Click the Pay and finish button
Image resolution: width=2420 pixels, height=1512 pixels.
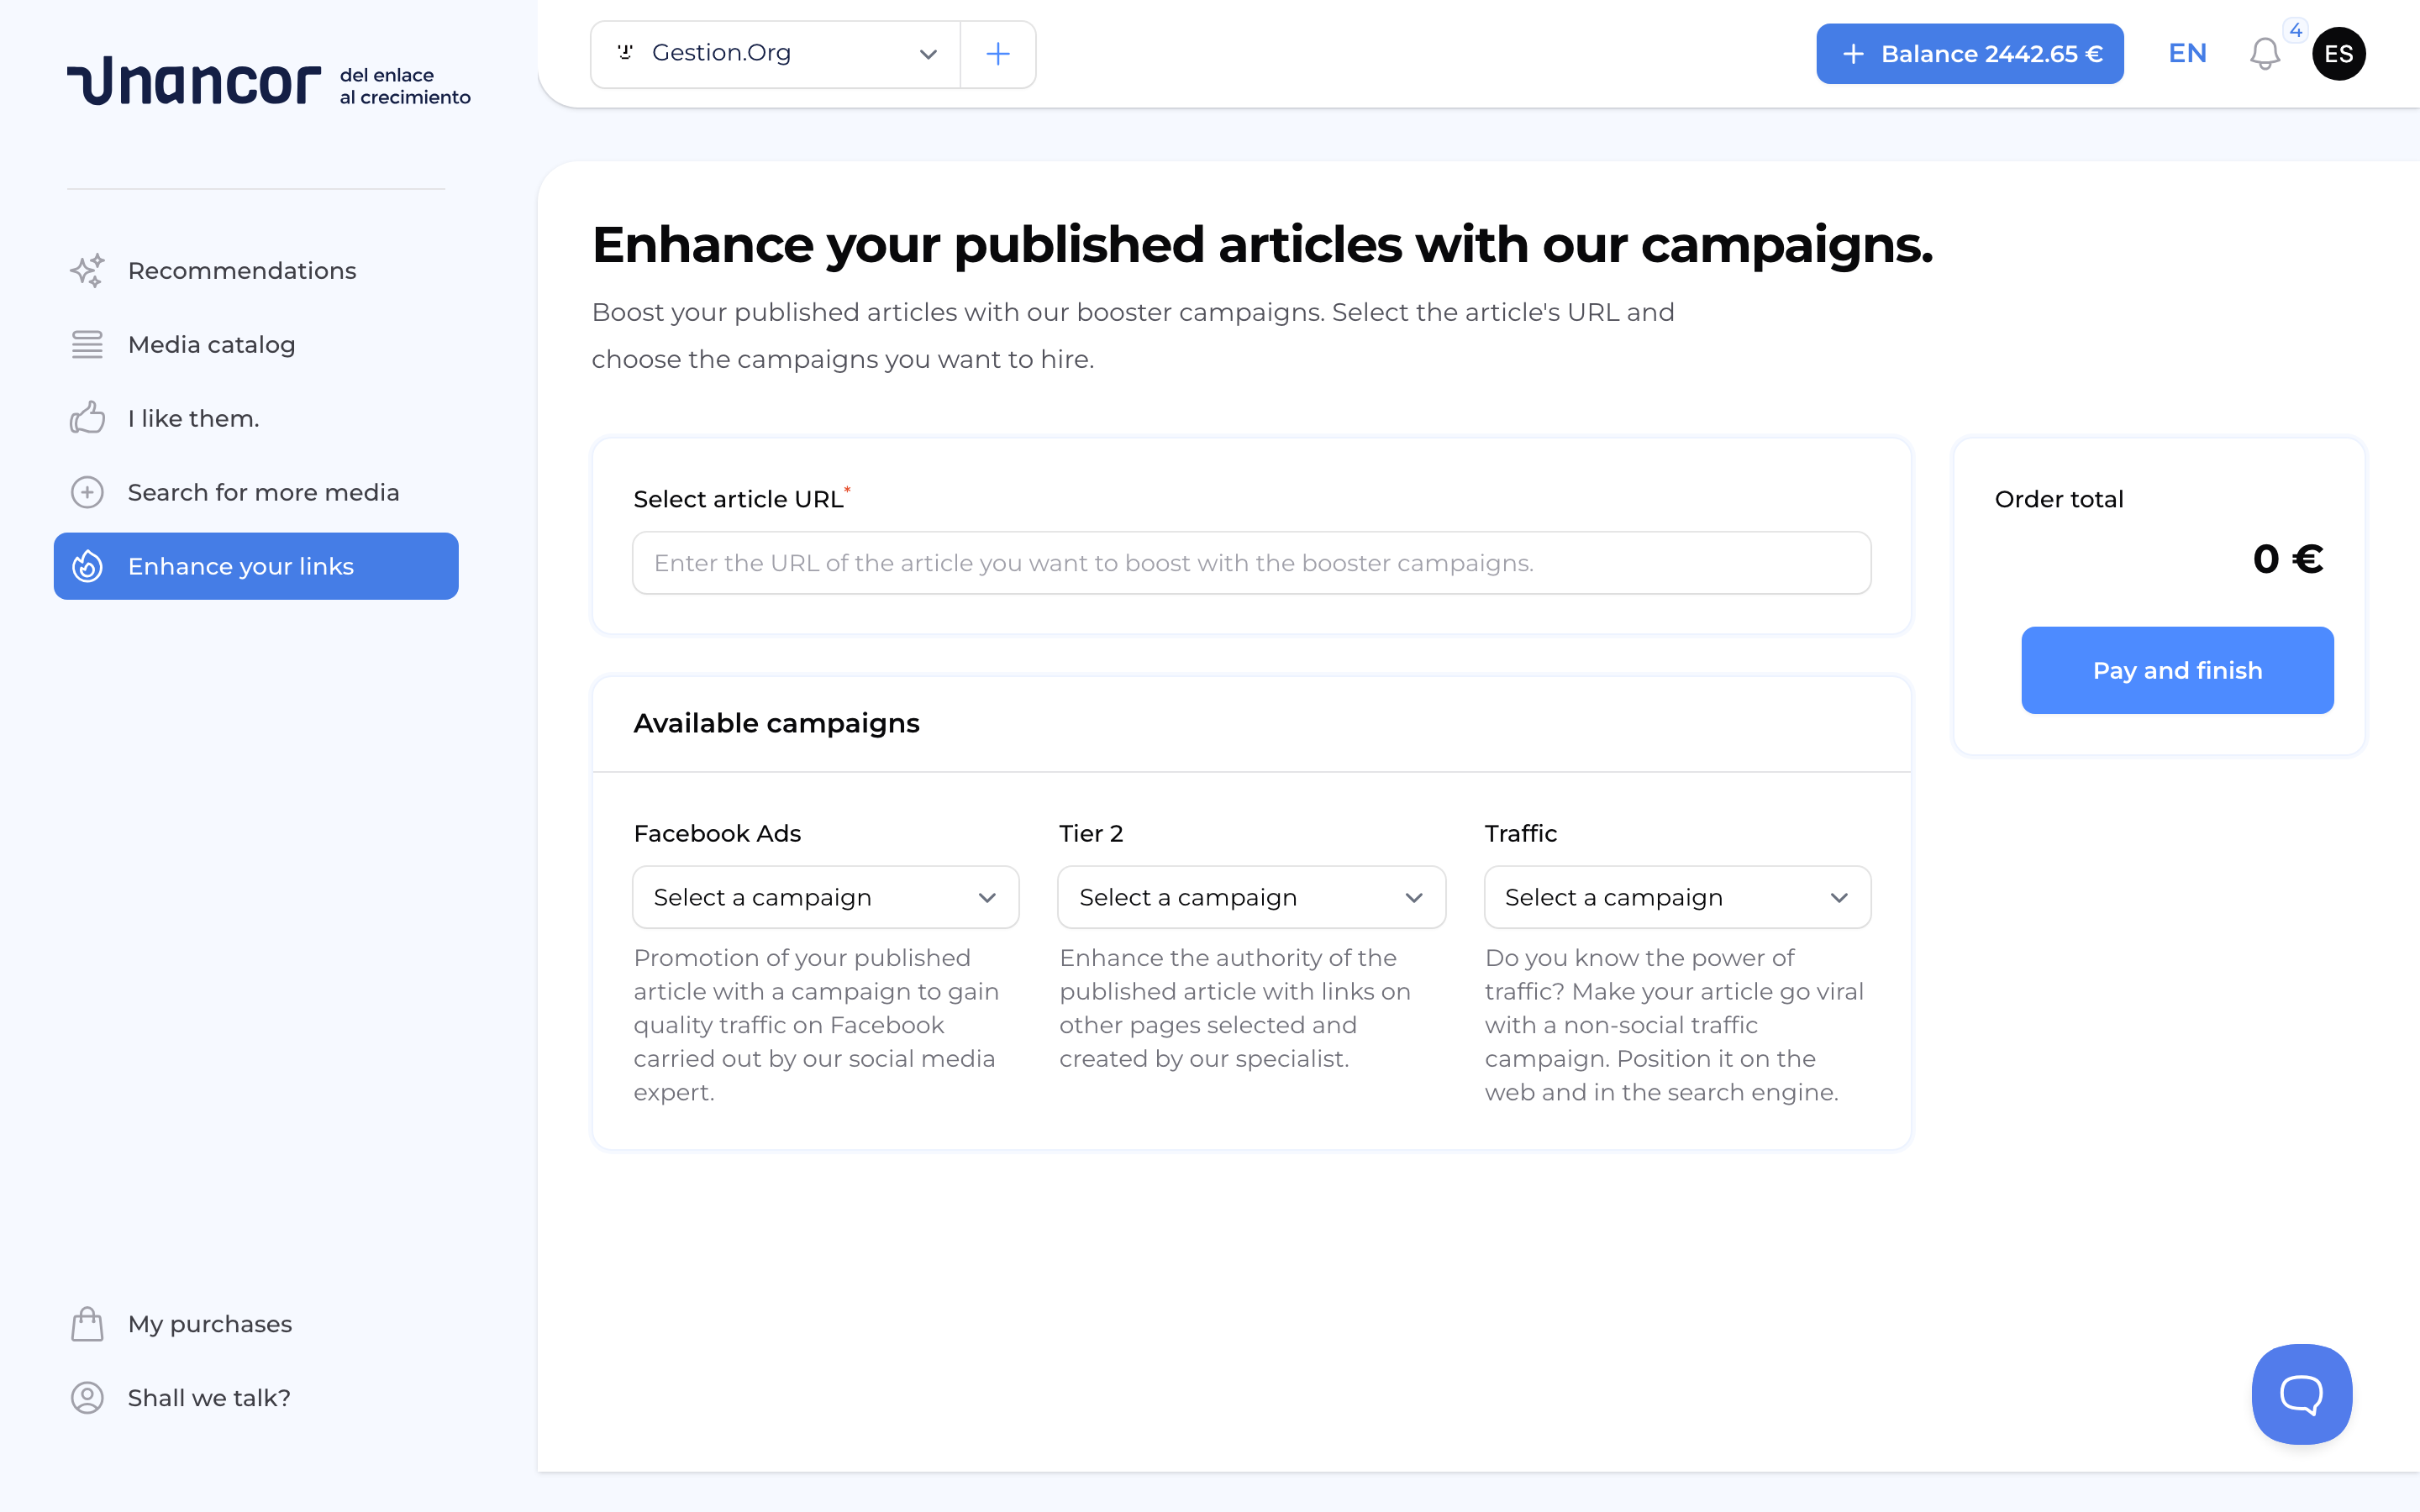pos(2177,670)
